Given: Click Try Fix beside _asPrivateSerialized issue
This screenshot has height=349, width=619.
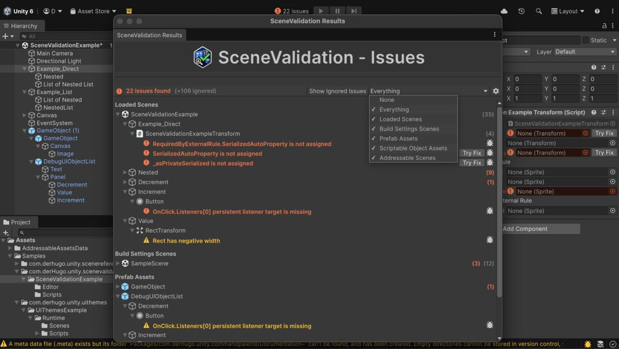Looking at the screenshot, I should pyautogui.click(x=472, y=163).
